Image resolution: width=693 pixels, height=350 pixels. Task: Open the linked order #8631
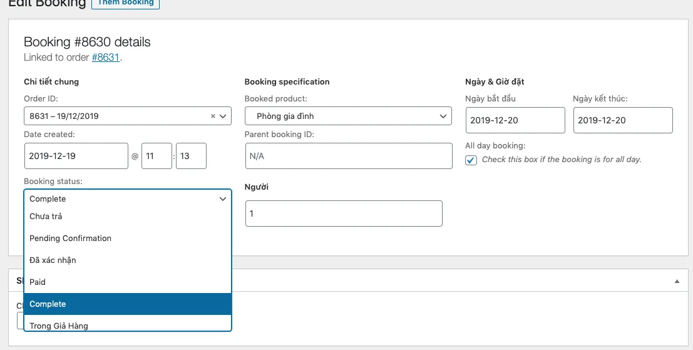click(106, 57)
